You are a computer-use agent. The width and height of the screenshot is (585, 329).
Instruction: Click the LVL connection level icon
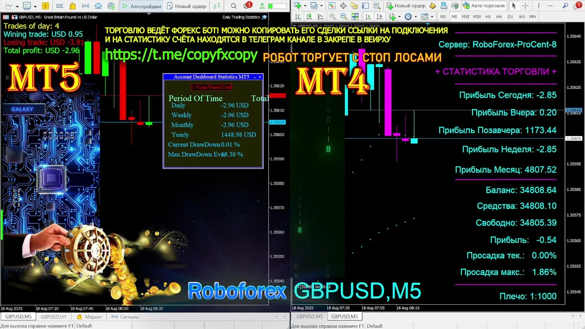[x=262, y=6]
